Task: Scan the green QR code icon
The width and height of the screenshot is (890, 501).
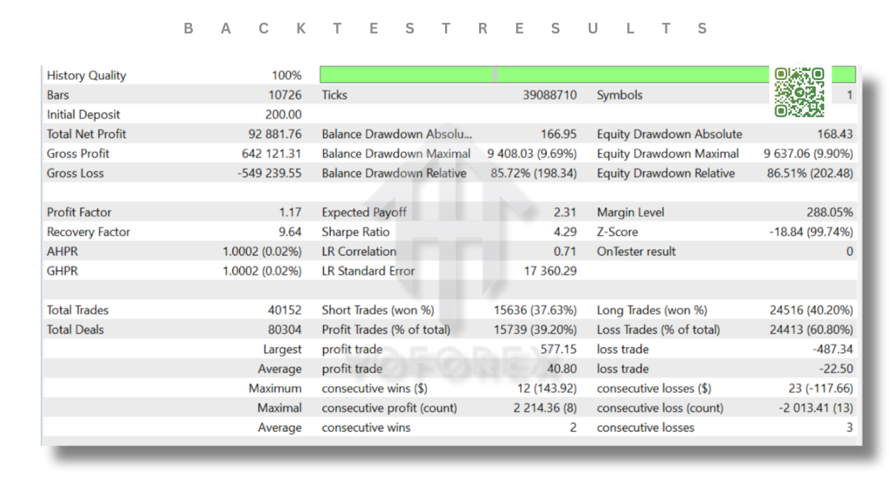Action: tap(799, 91)
